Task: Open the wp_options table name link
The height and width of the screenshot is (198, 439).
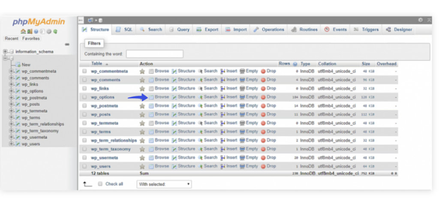Action: (x=102, y=97)
